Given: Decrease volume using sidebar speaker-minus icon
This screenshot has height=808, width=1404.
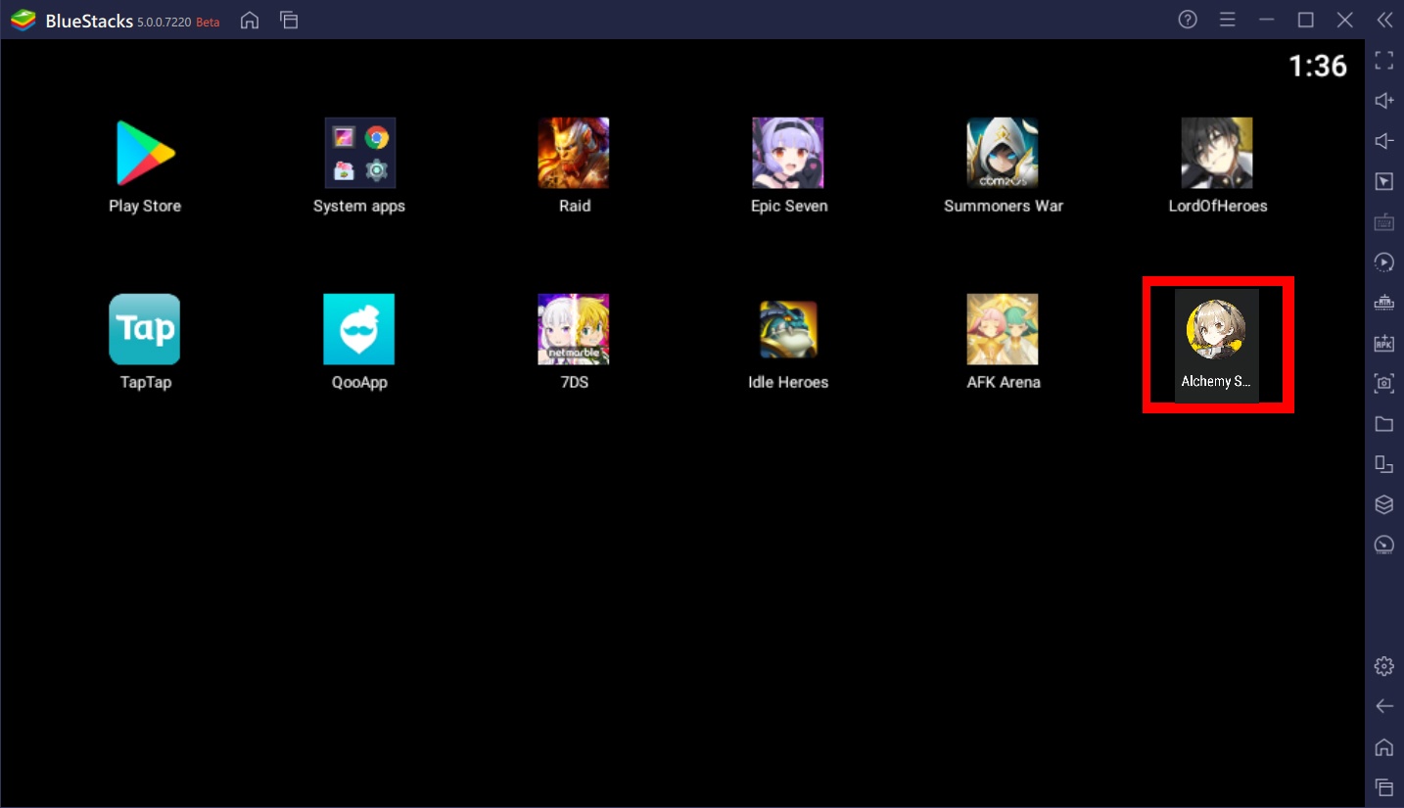Looking at the screenshot, I should 1383,141.
